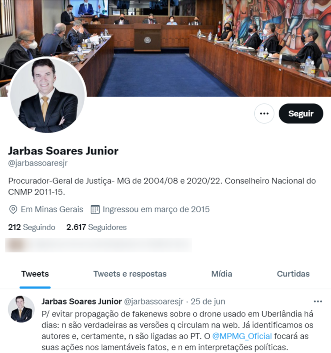Open the large circular profile picture
The image size is (331, 353).
pyautogui.click(x=48, y=95)
